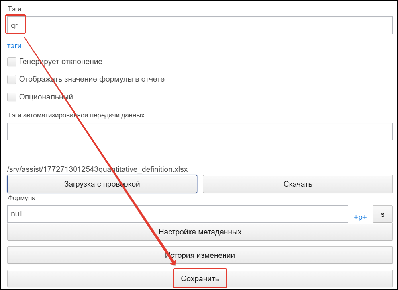Open Настройка метаданных
The height and width of the screenshot is (290, 398).
pos(200,232)
